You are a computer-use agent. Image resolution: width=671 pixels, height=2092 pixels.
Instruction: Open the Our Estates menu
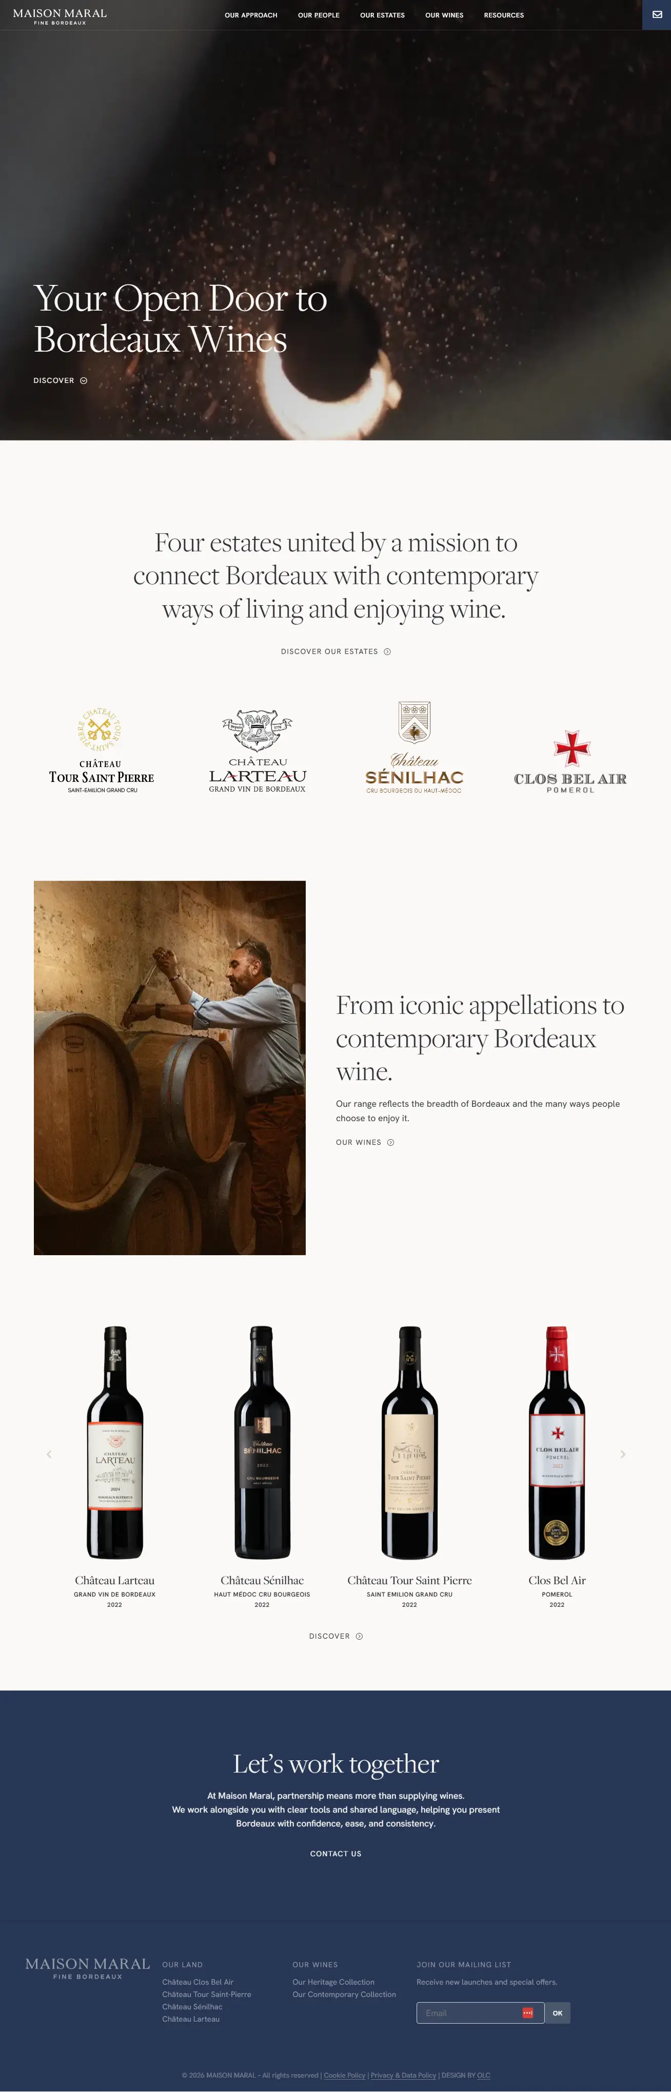[382, 15]
